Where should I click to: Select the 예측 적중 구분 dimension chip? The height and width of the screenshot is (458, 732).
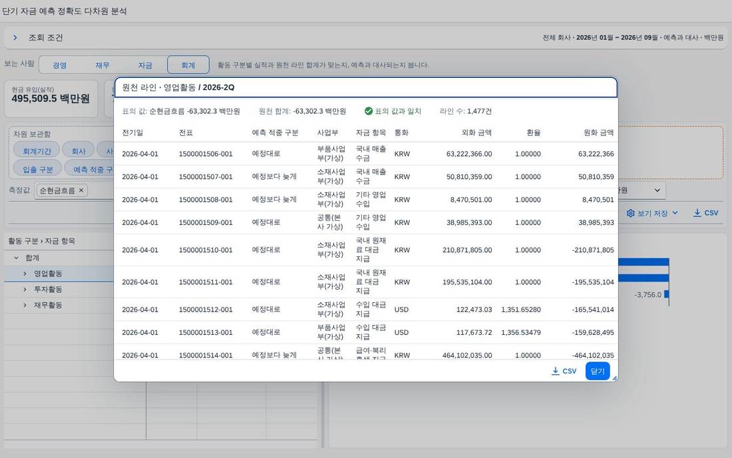point(89,169)
